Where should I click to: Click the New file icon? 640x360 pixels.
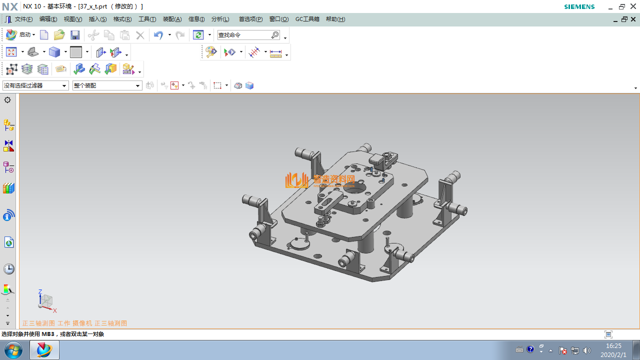click(44, 35)
